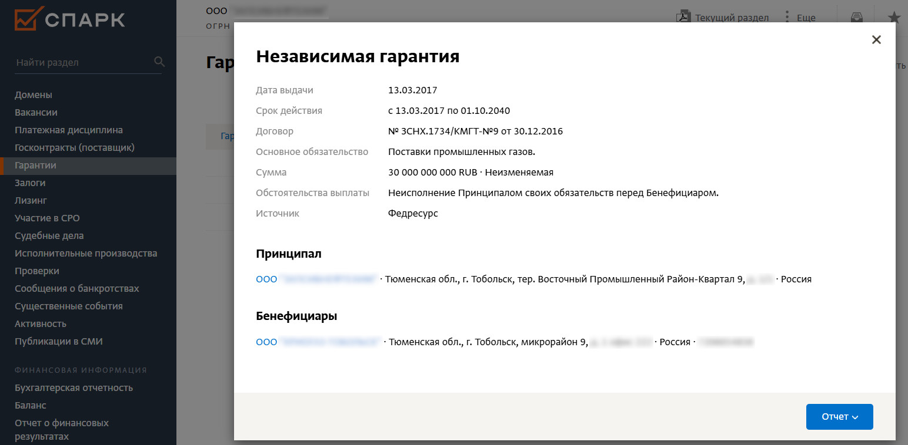908x445 pixels.
Task: Open Госконтракты (поставщик) section
Action: 75,148
